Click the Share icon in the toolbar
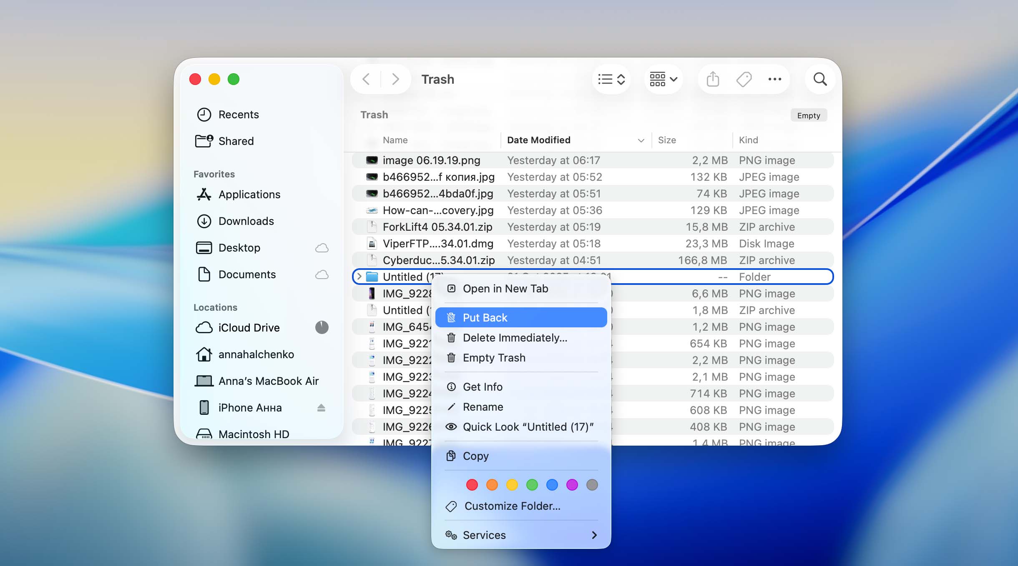The image size is (1018, 566). coord(712,79)
